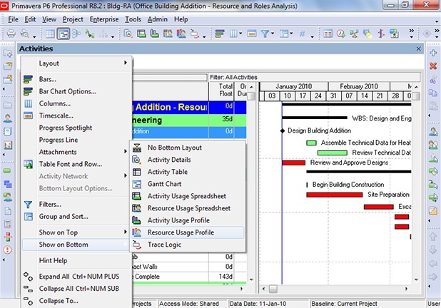This screenshot has width=441, height=308.
Task: Click the Table Font and Row icon
Action: (x=28, y=164)
